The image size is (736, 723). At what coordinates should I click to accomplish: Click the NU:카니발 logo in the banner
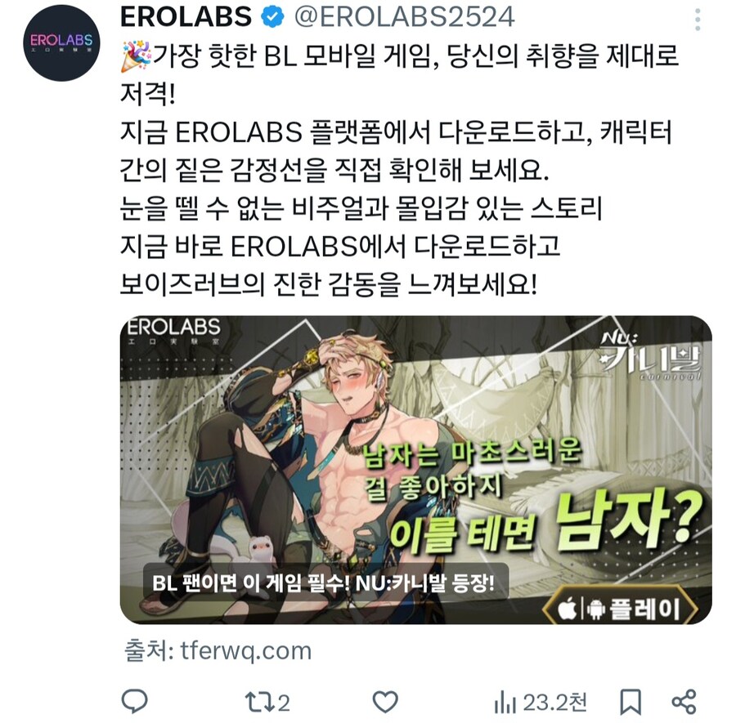pos(650,356)
